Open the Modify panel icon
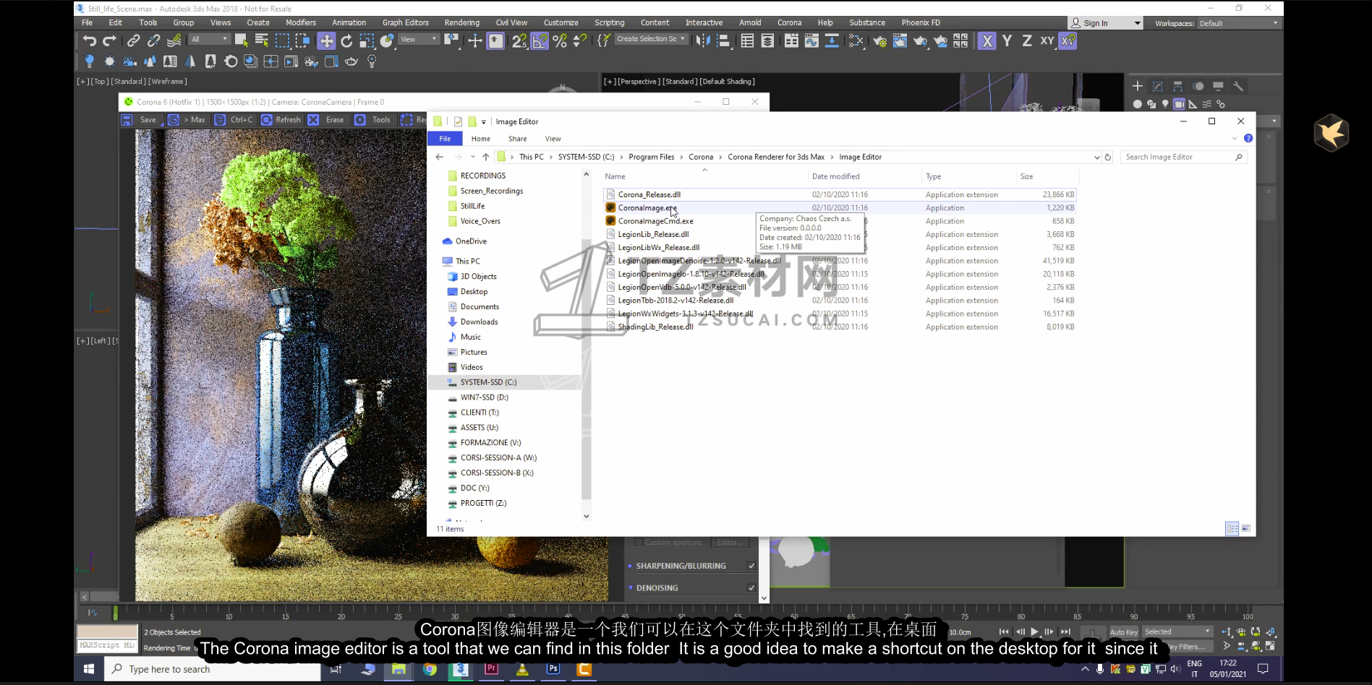 coord(1158,86)
